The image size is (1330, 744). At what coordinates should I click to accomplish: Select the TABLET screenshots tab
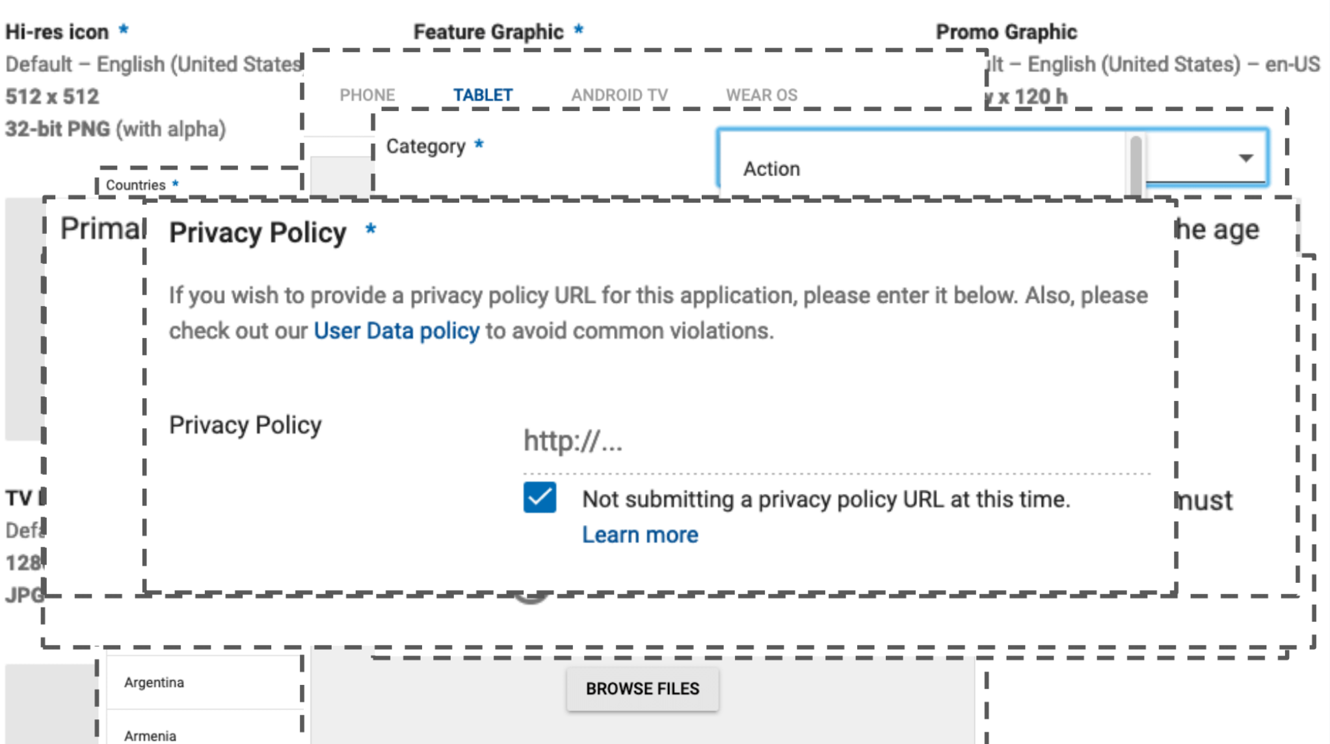(x=483, y=95)
